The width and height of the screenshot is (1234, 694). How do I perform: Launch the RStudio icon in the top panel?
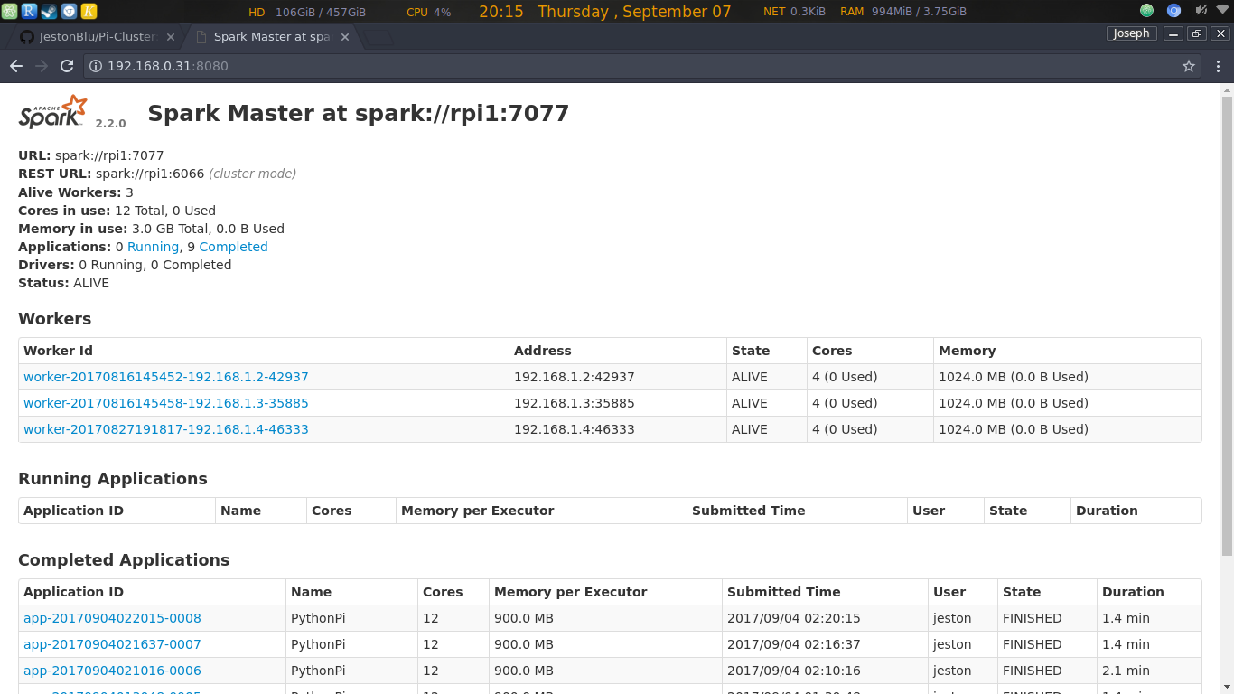click(29, 12)
